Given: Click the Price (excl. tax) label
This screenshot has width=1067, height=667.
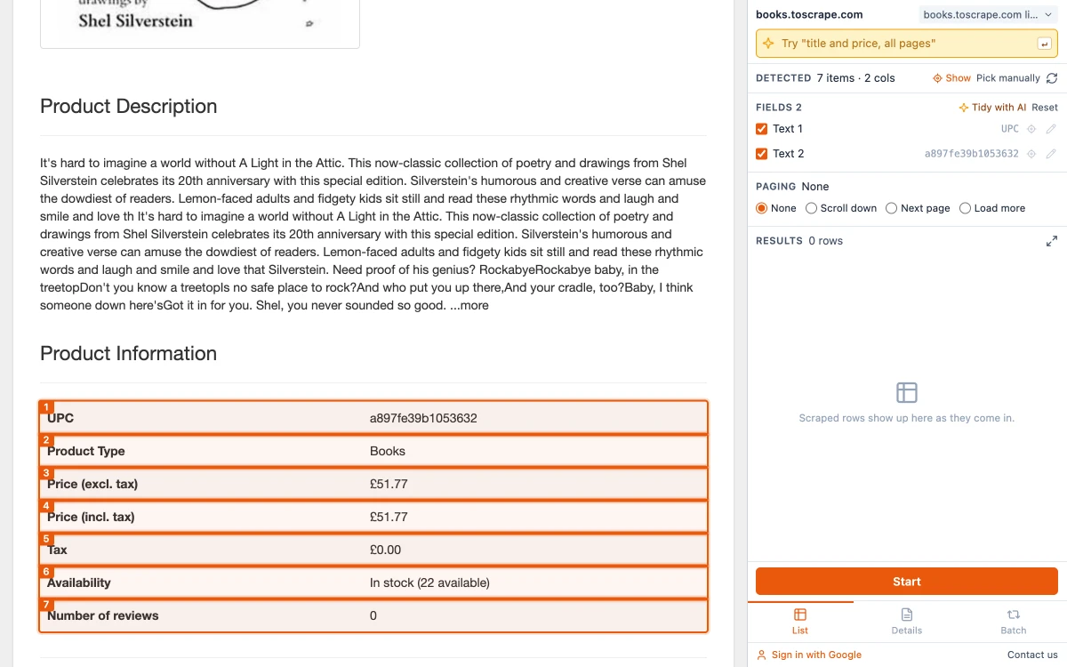Looking at the screenshot, I should (x=92, y=484).
